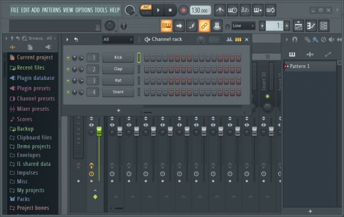The width and height of the screenshot is (344, 217).
Task: Click the Play button
Action: pyautogui.click(x=159, y=10)
